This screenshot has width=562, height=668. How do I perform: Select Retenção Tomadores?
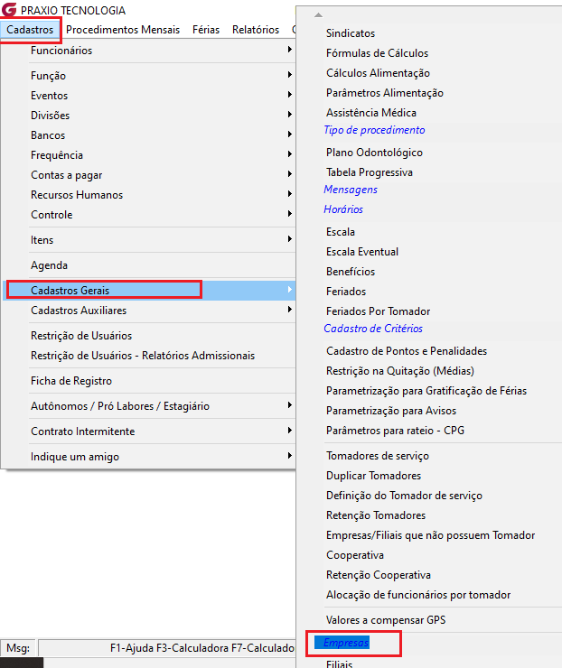point(376,515)
